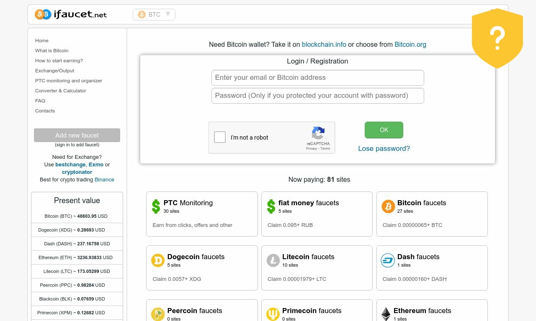Image resolution: width=536 pixels, height=321 pixels.
Task: Open How to start earning page
Action: (59, 61)
